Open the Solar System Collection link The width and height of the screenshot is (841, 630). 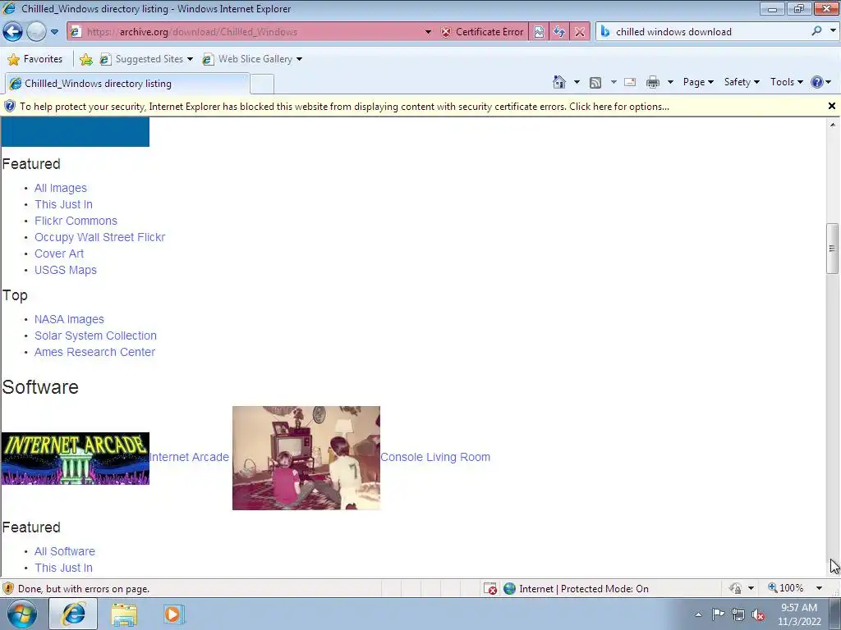tap(95, 336)
